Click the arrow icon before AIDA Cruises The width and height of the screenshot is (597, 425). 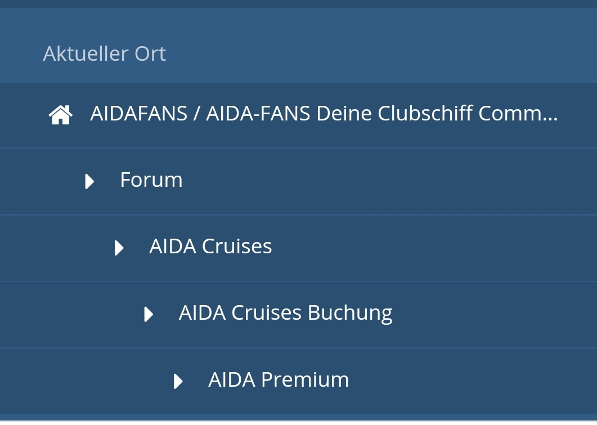119,248
